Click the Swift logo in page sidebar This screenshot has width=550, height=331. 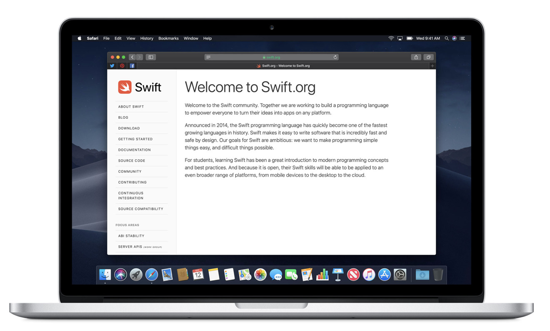point(140,87)
